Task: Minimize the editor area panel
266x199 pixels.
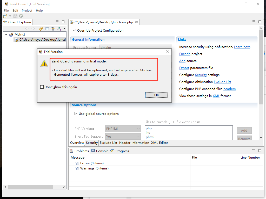Action: point(254,21)
